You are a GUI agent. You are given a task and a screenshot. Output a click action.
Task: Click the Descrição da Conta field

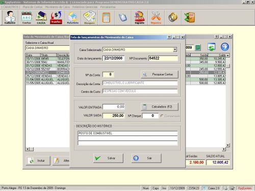pyautogui.click(x=140, y=83)
